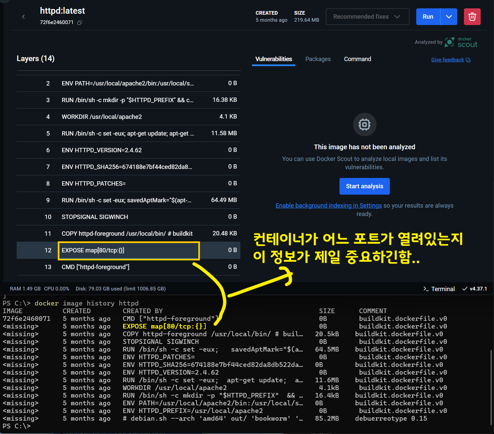Click the Run button
The width and height of the screenshot is (494, 434).
pos(428,17)
